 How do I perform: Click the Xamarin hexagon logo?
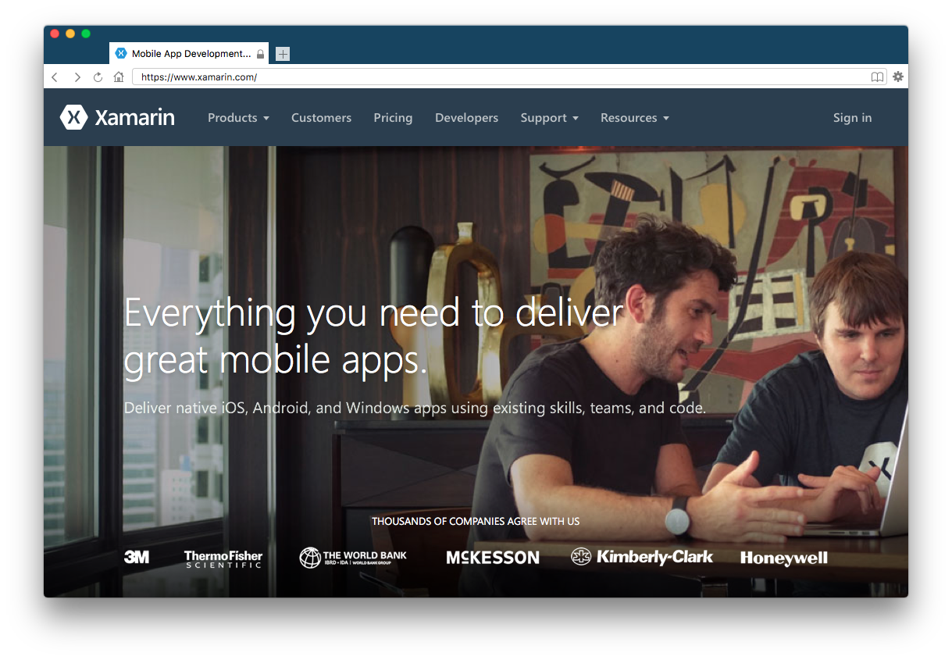74,118
